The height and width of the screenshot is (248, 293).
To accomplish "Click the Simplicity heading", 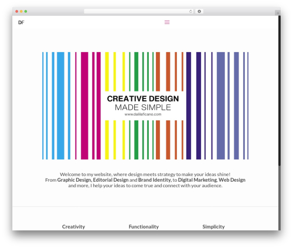I will [x=213, y=227].
